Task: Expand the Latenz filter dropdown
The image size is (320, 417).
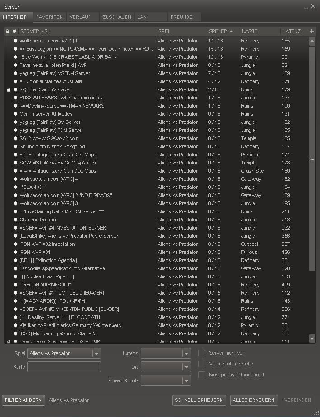Action: pos(166,353)
